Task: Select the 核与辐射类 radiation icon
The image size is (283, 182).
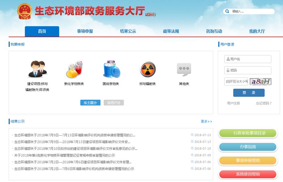Action: [x=148, y=70]
